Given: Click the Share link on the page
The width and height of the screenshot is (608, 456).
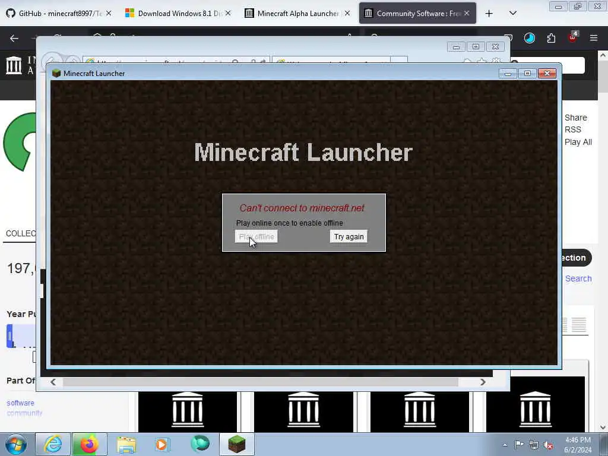Looking at the screenshot, I should (575, 118).
